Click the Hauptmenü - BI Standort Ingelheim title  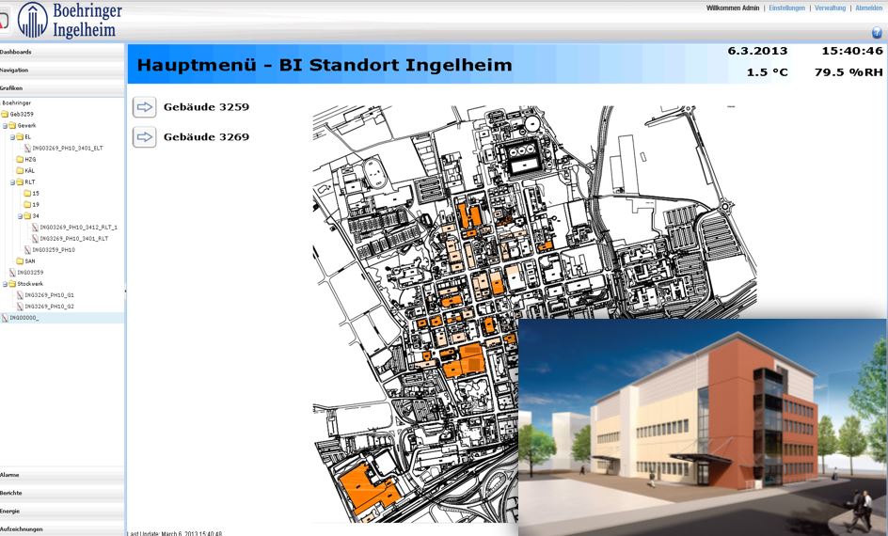(x=325, y=65)
